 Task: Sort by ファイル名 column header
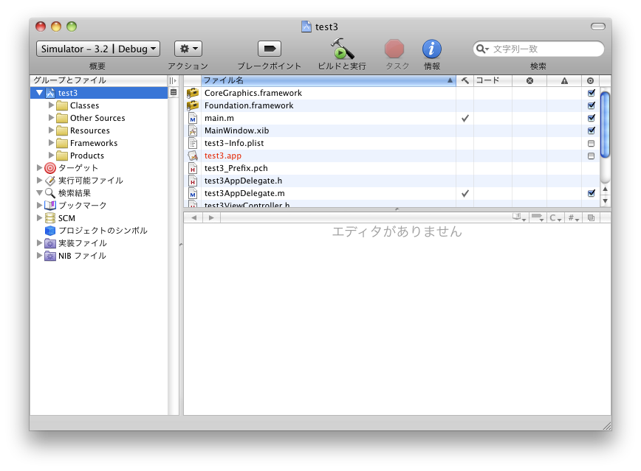click(325, 80)
